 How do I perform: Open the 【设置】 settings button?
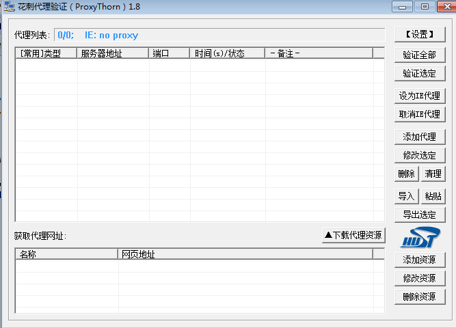click(420, 34)
